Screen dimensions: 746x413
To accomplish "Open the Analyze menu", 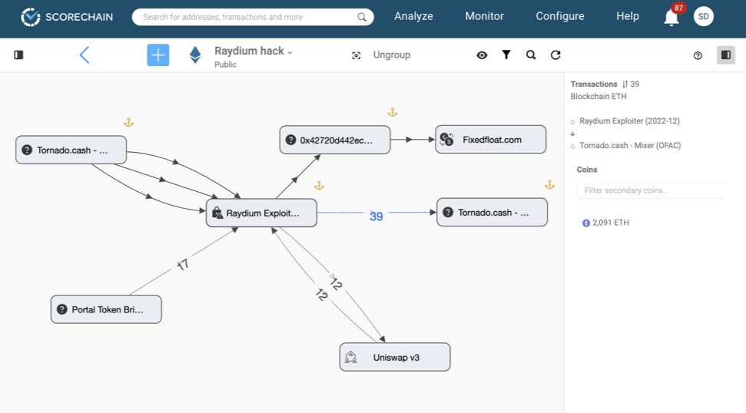I will point(413,16).
